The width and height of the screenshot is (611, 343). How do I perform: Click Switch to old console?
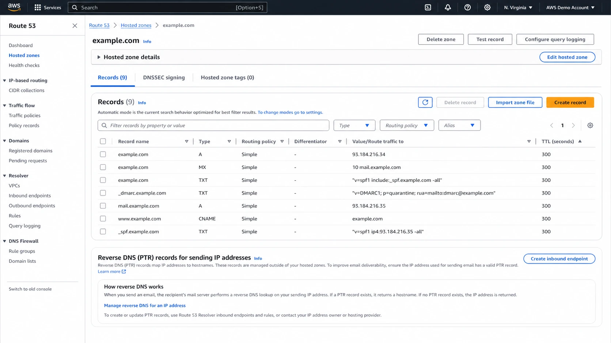(x=30, y=289)
